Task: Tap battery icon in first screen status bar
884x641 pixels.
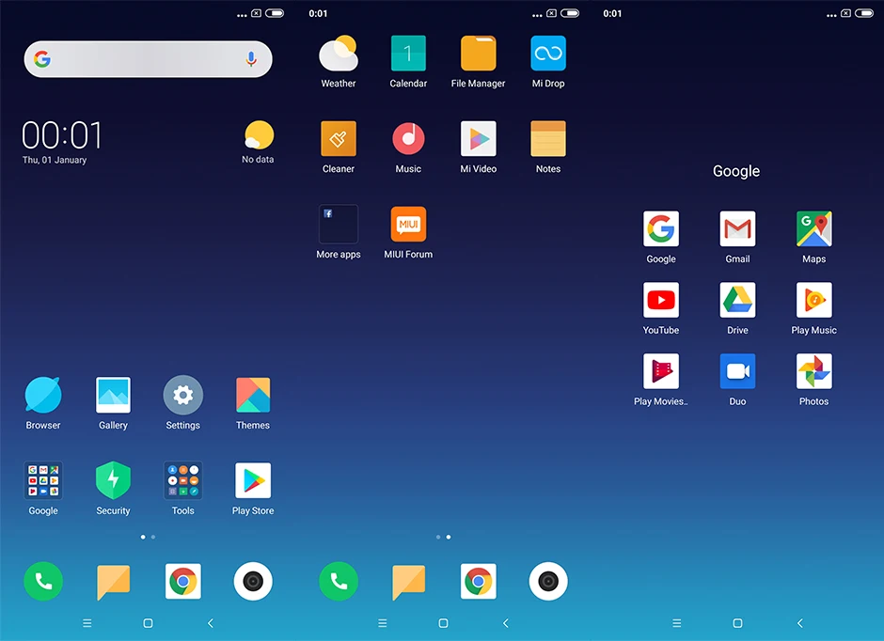Action: point(275,13)
